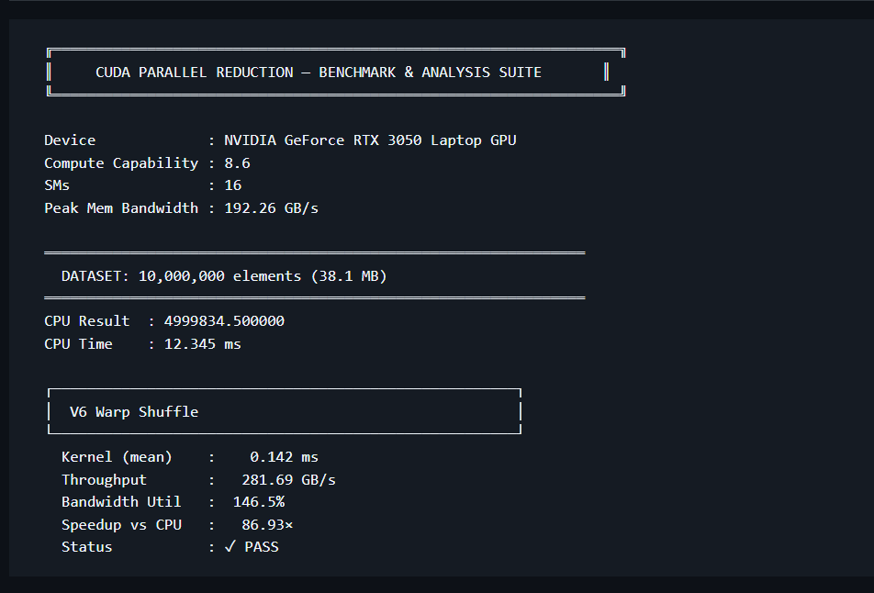The height and width of the screenshot is (593, 874).
Task: Click the Speedup vs CPU label
Action: click(x=121, y=525)
